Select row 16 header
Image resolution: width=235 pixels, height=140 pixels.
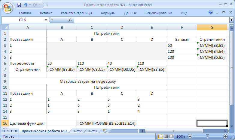click(5, 123)
